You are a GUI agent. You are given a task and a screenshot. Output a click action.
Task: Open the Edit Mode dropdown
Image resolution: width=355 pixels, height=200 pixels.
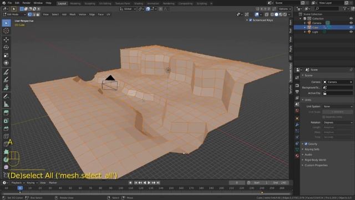click(x=14, y=14)
